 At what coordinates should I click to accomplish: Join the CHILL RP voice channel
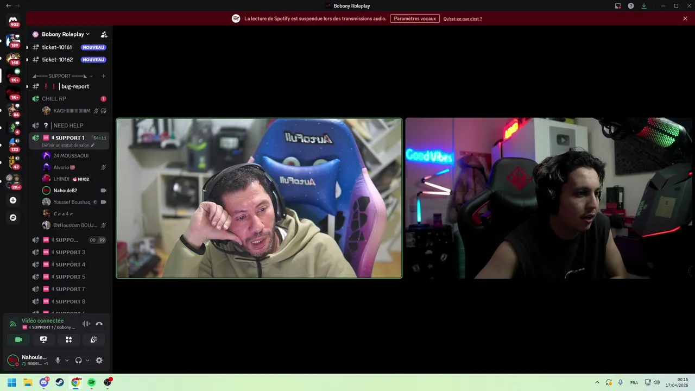(x=69, y=99)
